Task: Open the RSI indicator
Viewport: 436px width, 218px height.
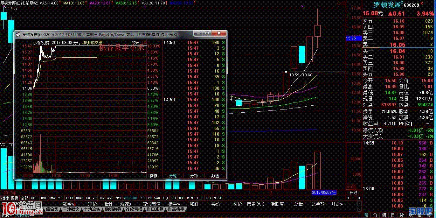Action: pos(142,198)
